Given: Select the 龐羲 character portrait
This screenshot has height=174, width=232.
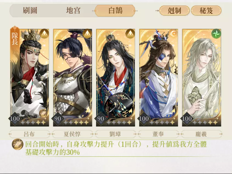Looking at the screenshot, I should tap(202, 78).
